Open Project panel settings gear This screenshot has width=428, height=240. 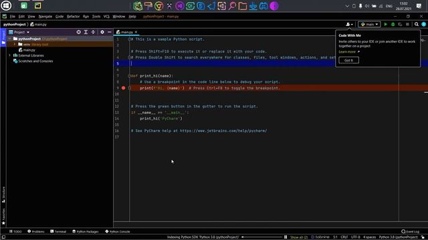(x=102, y=32)
